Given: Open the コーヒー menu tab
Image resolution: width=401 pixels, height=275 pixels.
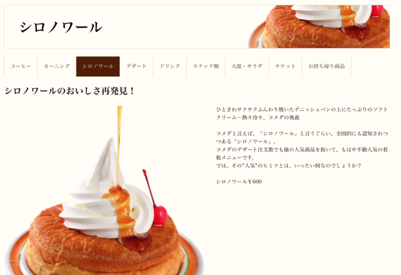Looking at the screenshot, I should 21,66.
